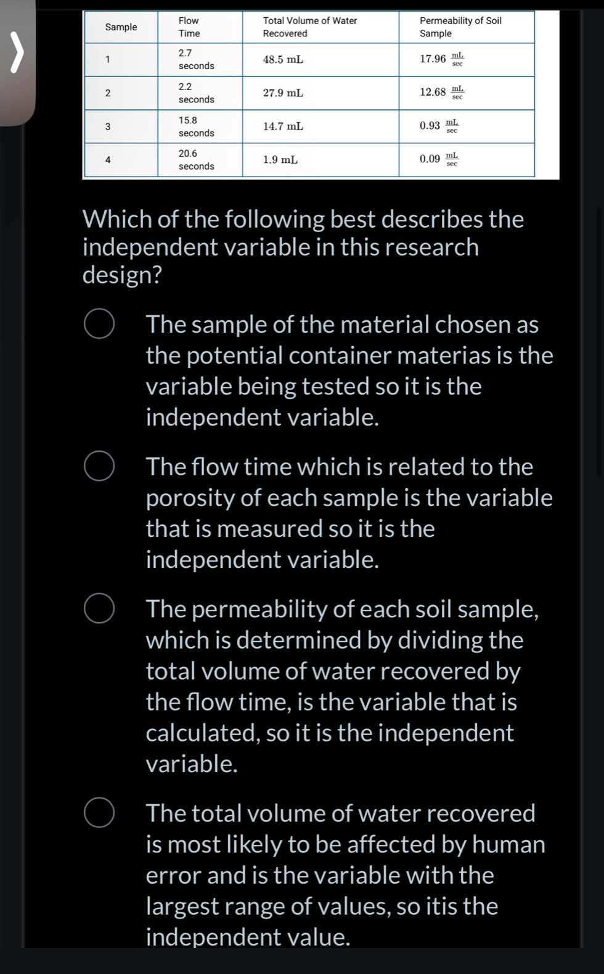Select the answer about total volume and human error
The height and width of the screenshot is (974, 604).
pos(99,813)
